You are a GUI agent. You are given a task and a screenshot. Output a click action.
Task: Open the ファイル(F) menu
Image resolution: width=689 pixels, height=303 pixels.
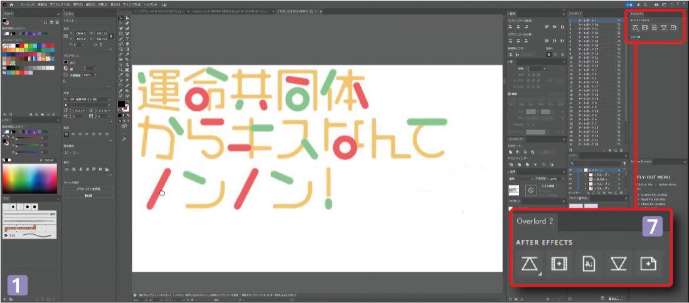[27, 4]
